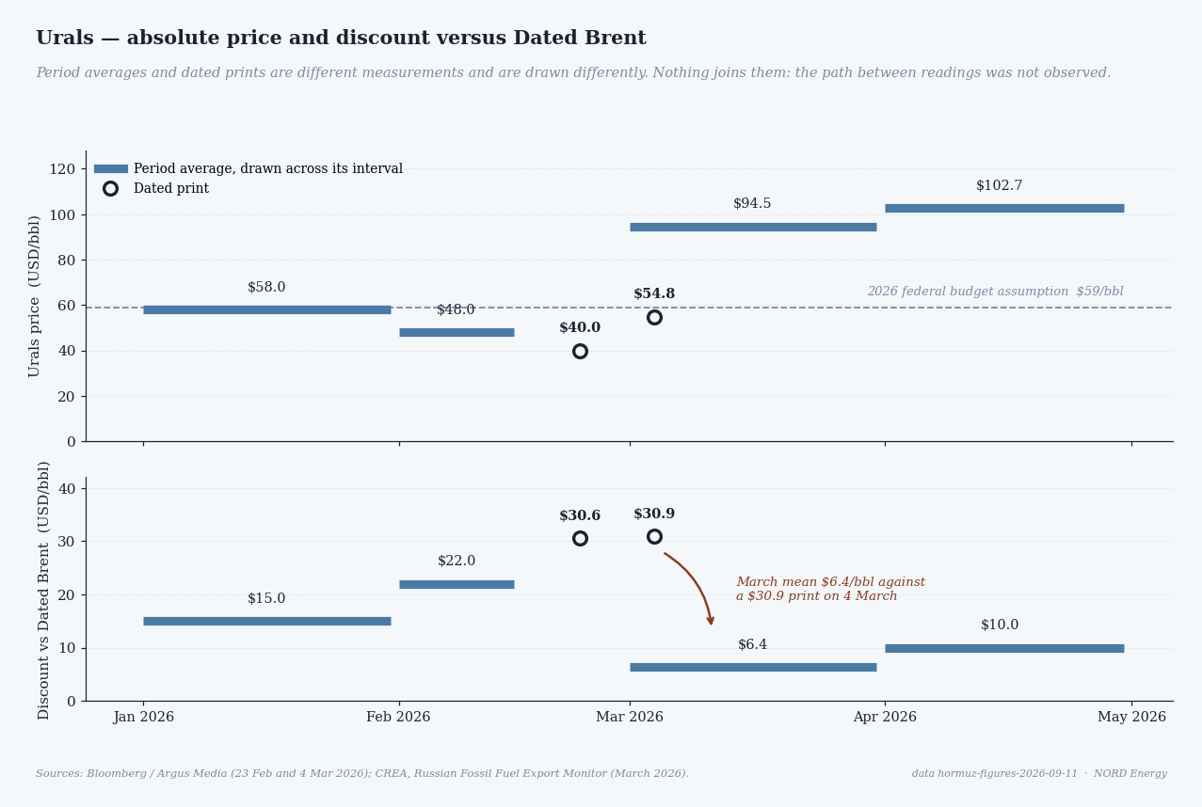The height and width of the screenshot is (807, 1202).
Task: Click the 2026 federal budget assumption label
Action: 995,292
